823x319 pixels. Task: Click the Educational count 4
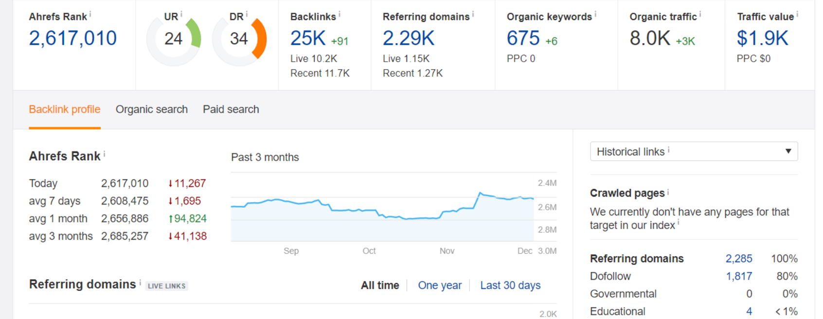[749, 311]
